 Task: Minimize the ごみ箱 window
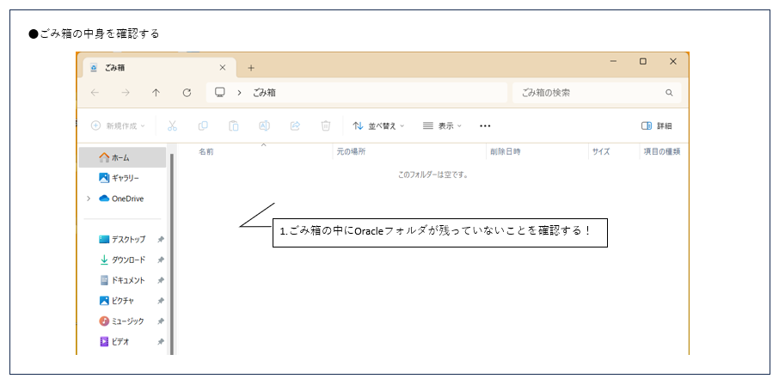point(613,61)
